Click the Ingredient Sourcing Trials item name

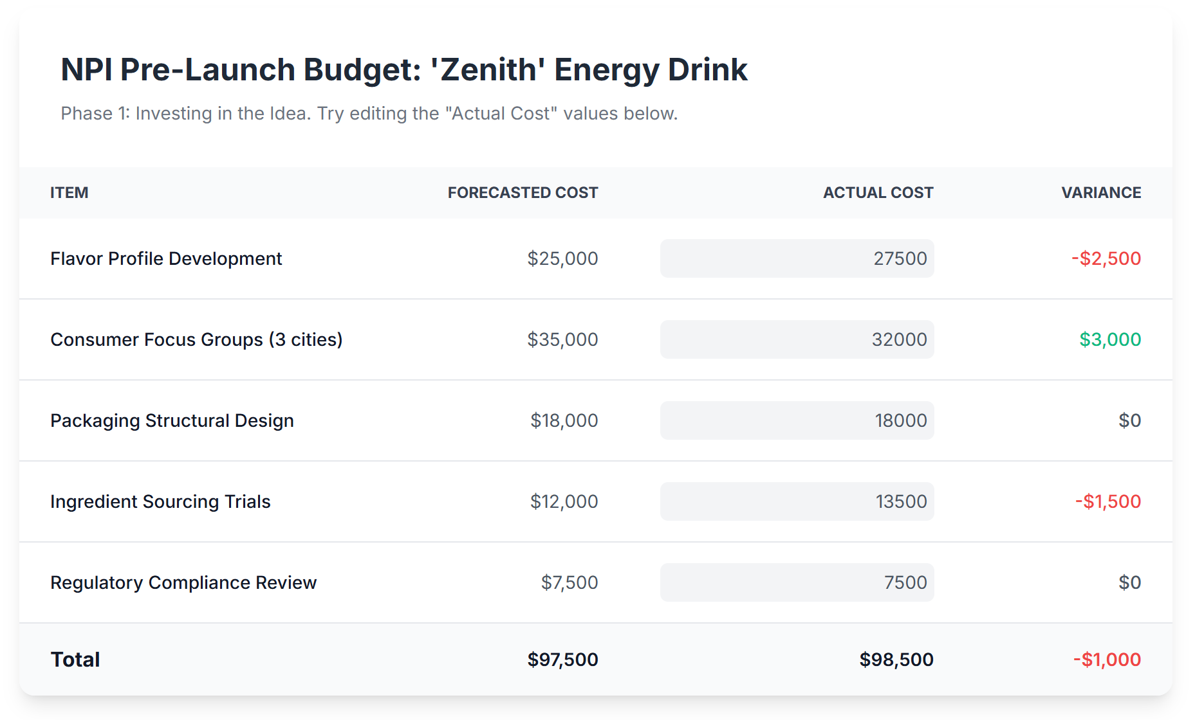click(160, 501)
